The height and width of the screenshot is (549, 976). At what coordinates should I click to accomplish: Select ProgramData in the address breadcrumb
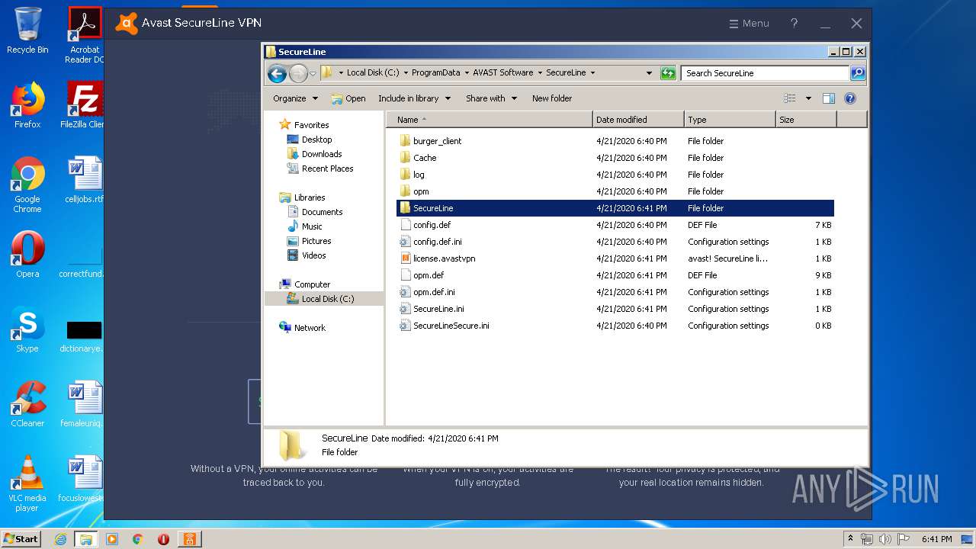pyautogui.click(x=435, y=73)
